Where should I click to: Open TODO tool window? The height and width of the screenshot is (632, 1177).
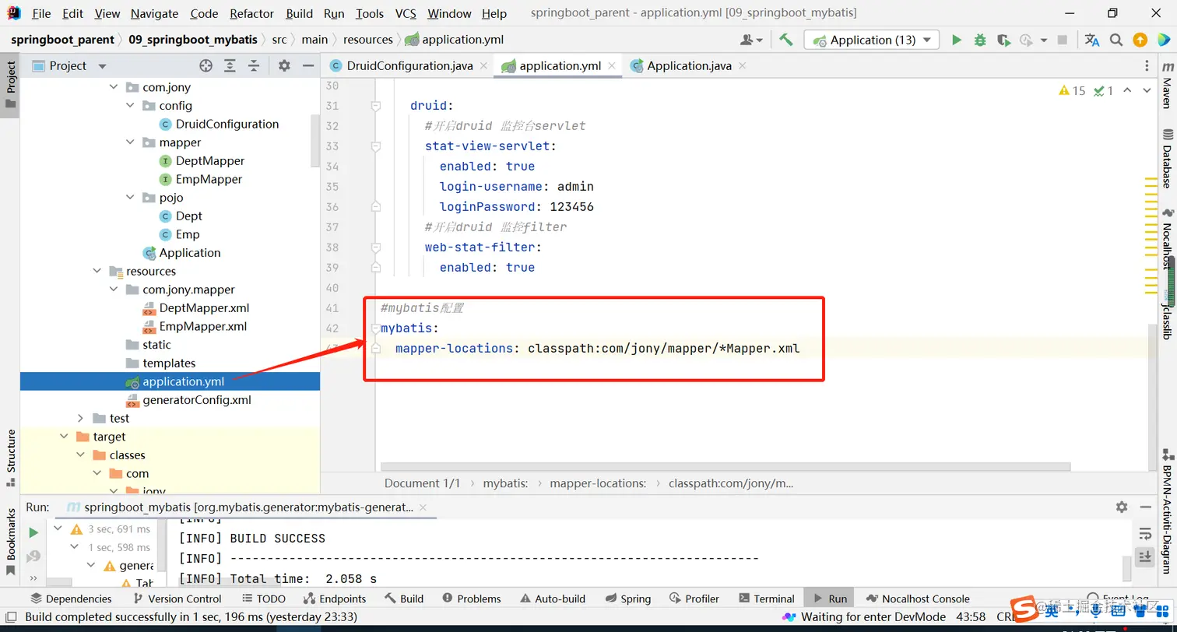[x=264, y=599]
